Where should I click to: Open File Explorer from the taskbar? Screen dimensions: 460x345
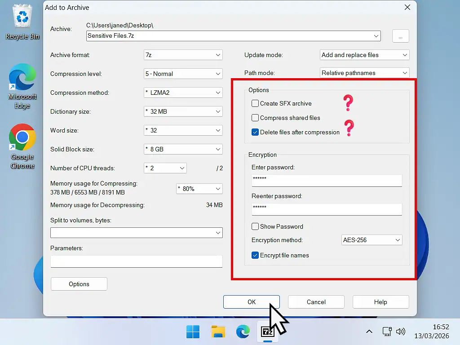point(218,332)
